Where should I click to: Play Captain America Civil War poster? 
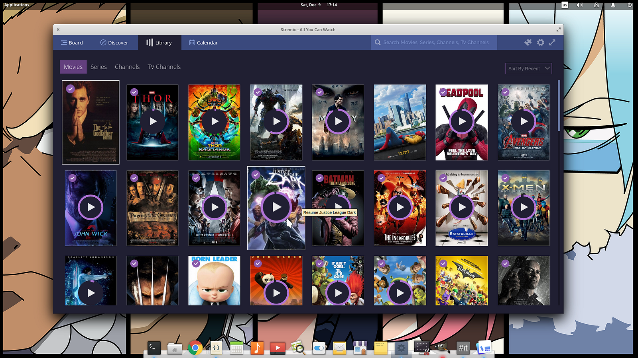tap(215, 207)
